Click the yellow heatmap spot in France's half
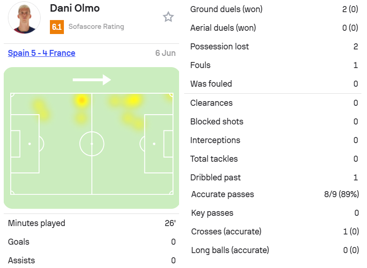Viewport: 367px width, 268px height. point(133,100)
